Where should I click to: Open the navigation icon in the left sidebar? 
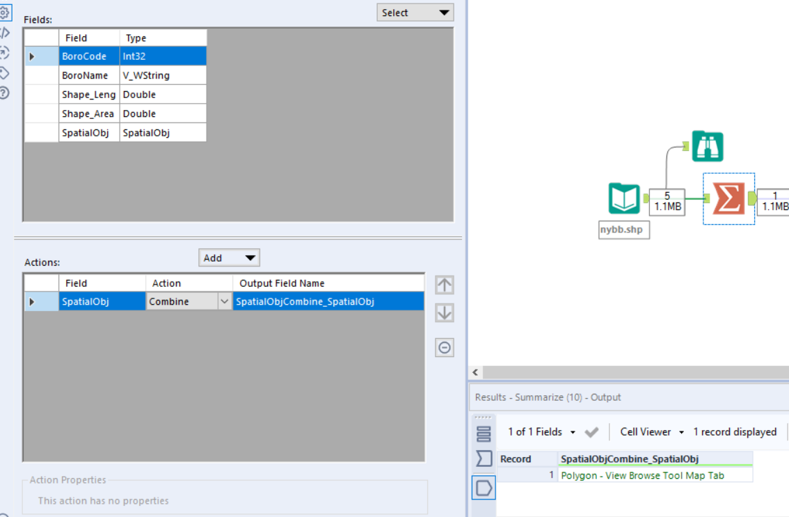coord(4,53)
